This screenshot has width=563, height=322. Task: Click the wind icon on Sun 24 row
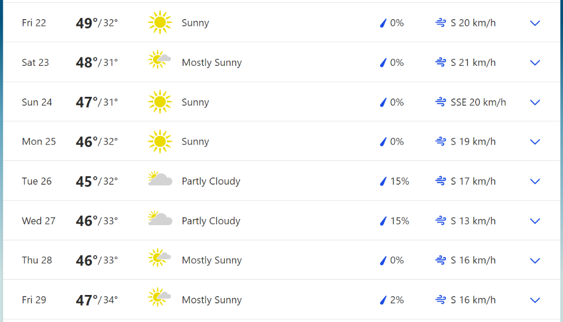(441, 102)
